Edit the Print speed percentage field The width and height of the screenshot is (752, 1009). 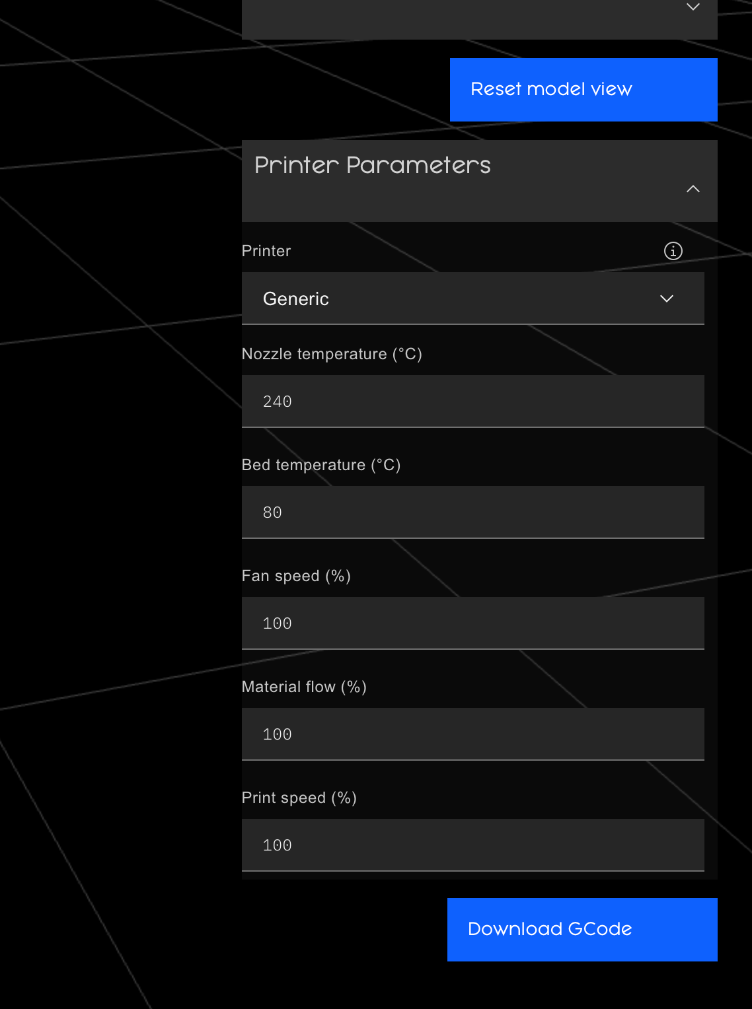[x=473, y=845]
